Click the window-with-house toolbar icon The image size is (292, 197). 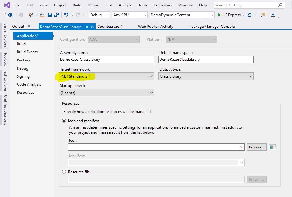coord(273,15)
